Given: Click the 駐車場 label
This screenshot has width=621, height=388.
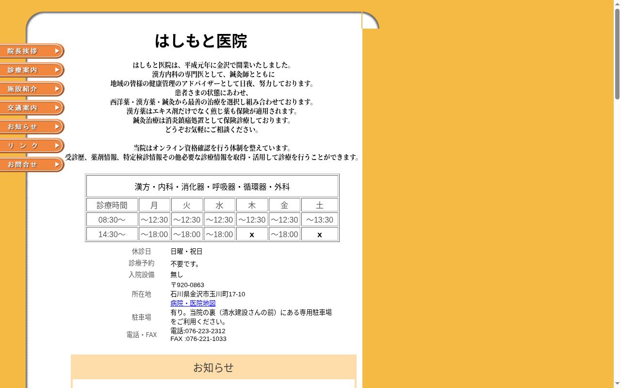Looking at the screenshot, I should tap(142, 317).
